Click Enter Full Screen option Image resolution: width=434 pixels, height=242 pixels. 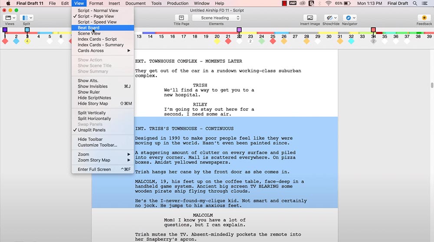(x=94, y=169)
